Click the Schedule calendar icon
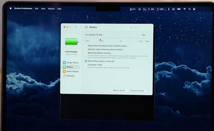The image size is (214, 131). click(x=64, y=76)
